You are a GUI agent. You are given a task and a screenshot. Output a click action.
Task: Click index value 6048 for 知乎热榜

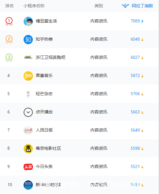pos(135,39)
